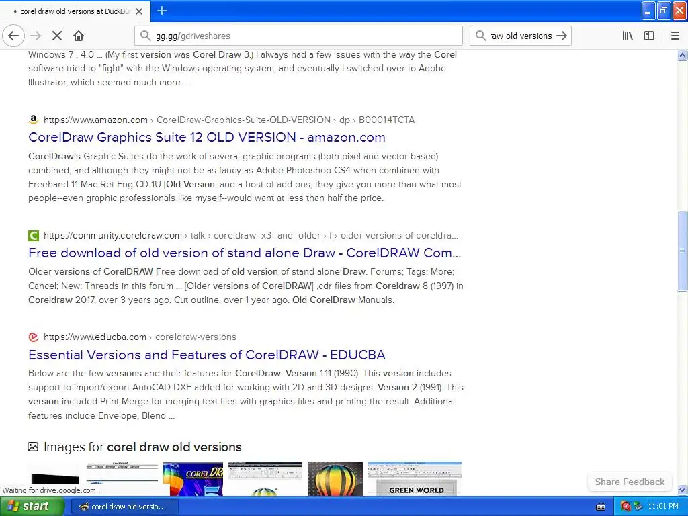Submit search with the arrow button

(562, 36)
